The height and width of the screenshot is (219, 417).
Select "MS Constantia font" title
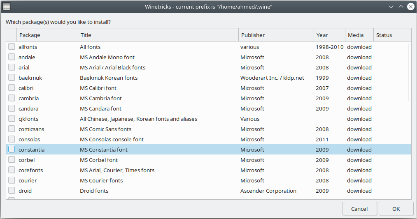[104, 150]
